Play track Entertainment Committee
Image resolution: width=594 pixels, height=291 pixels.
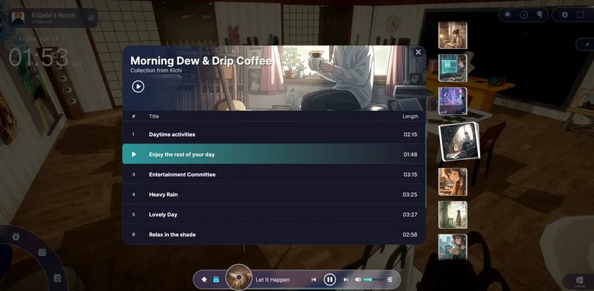tap(274, 174)
